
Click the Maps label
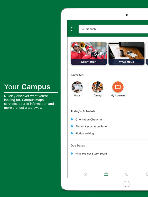tap(77, 95)
